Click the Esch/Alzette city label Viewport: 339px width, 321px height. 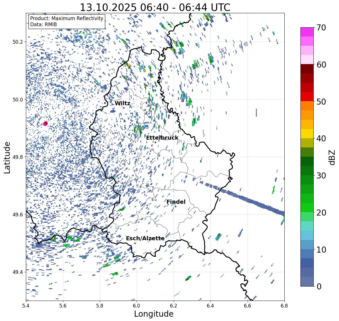145,238
